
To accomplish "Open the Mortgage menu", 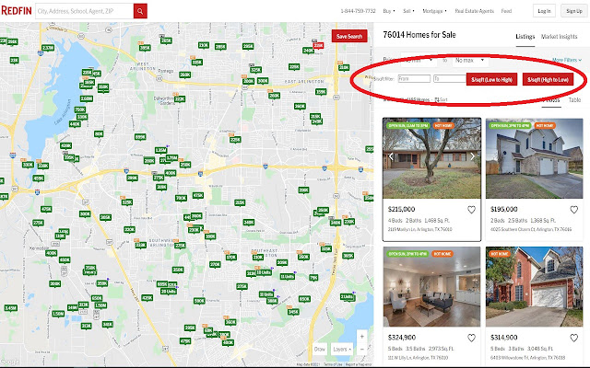I will pos(434,11).
